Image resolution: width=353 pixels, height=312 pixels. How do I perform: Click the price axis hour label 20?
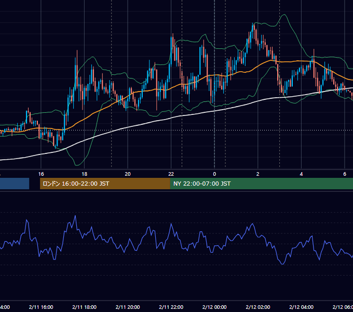pos(128,174)
